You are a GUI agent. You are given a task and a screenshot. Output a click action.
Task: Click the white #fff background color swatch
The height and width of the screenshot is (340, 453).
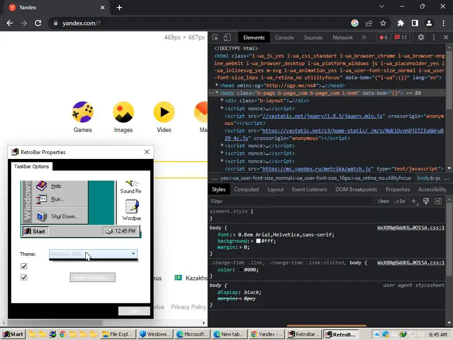(258, 241)
